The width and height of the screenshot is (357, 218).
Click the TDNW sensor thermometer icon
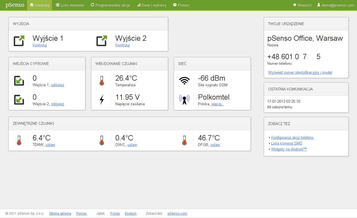[19, 140]
